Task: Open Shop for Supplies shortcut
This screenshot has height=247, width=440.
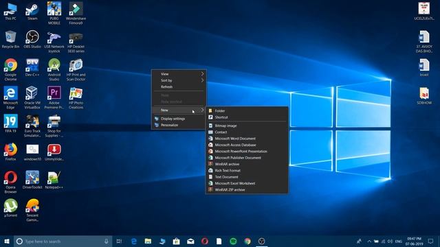Action: [x=54, y=126]
